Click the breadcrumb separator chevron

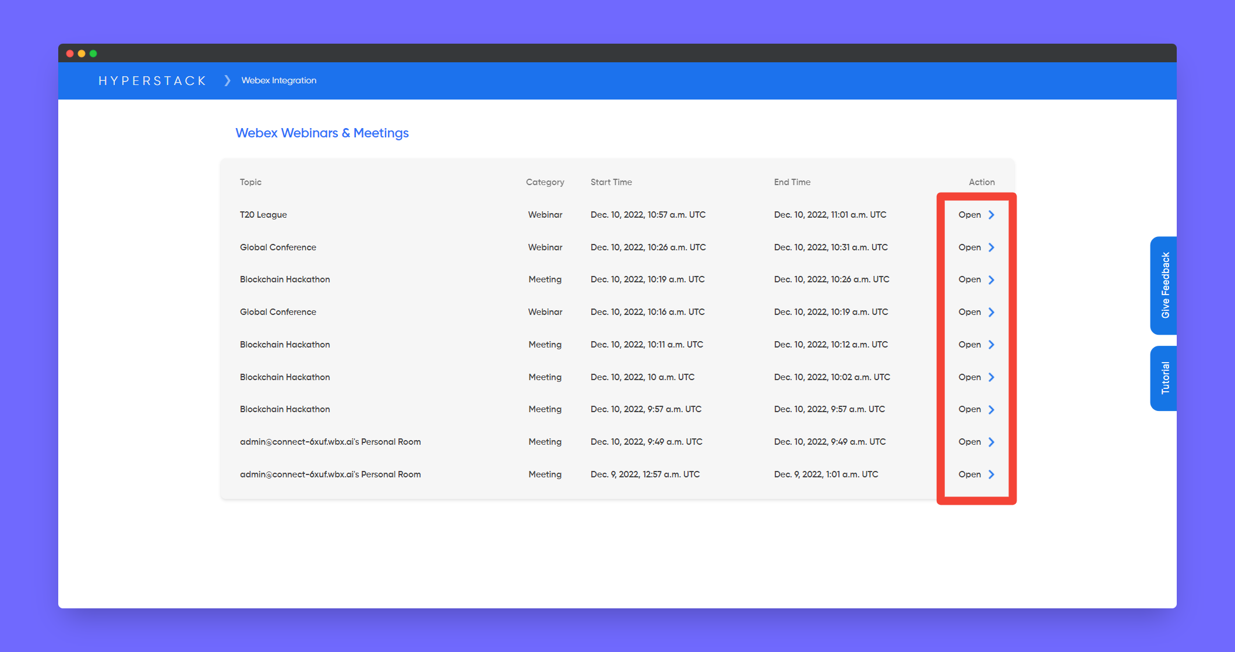pyautogui.click(x=227, y=80)
